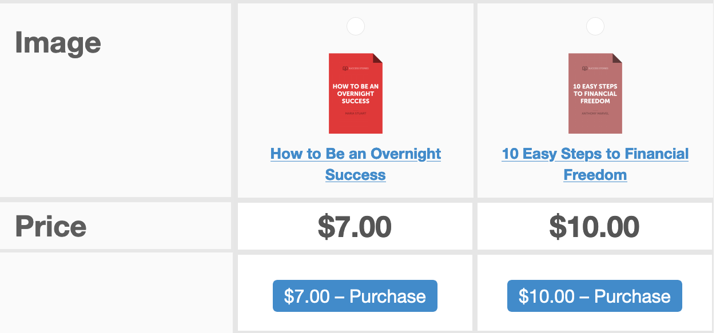Click the Success Stories logo on the pink cover
Viewport: 720px width, 333px height.
point(595,69)
